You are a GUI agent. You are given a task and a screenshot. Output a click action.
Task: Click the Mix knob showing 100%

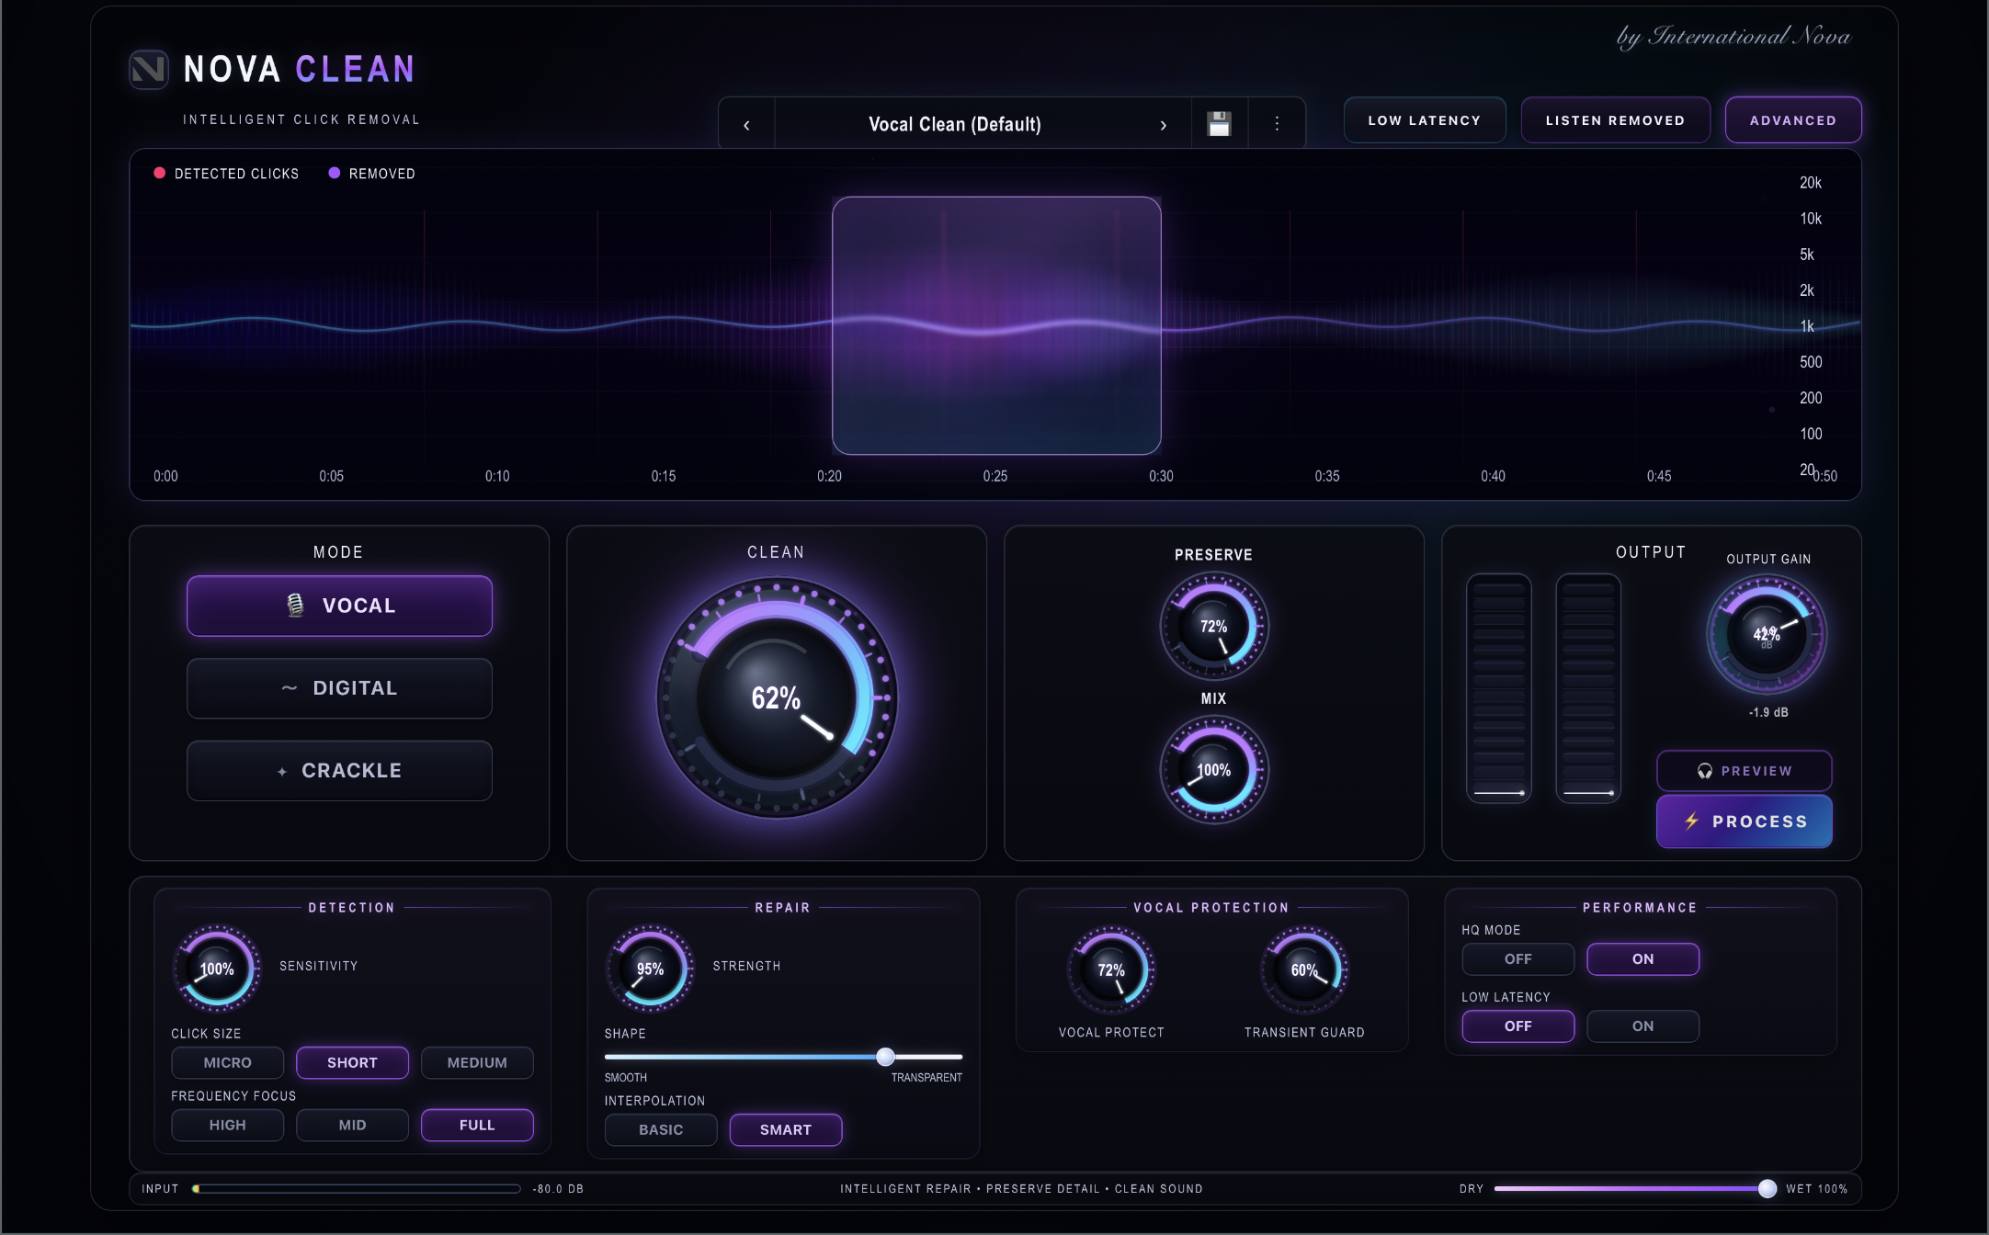pyautogui.click(x=1214, y=770)
